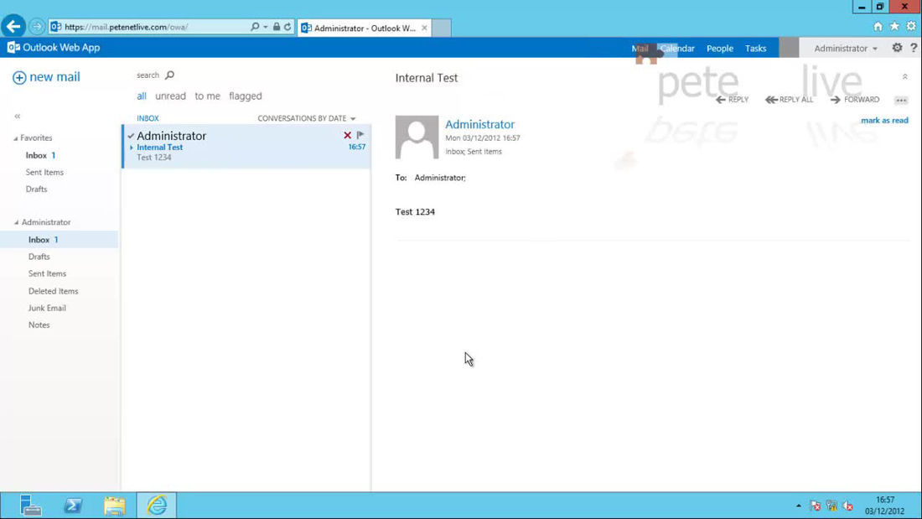Screen dimensions: 922x519
Task: Click Reply All in reading pane
Action: 789,100
